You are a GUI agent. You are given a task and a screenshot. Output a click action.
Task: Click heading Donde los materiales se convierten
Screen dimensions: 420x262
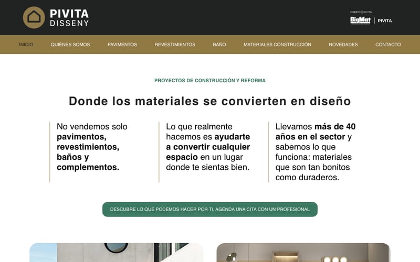[209, 101]
